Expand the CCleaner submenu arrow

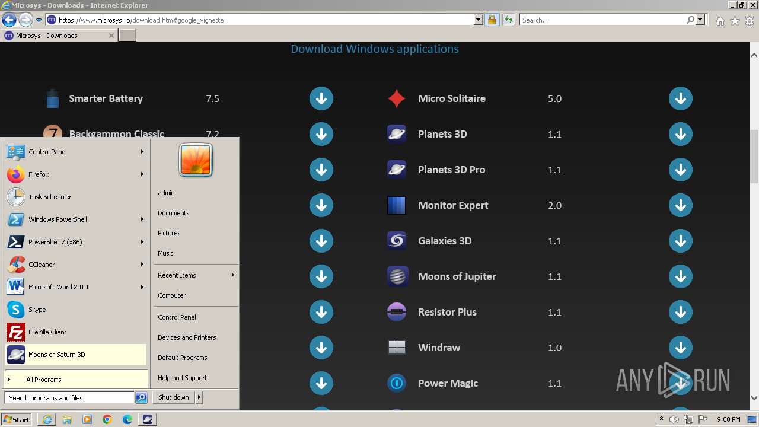click(x=142, y=265)
